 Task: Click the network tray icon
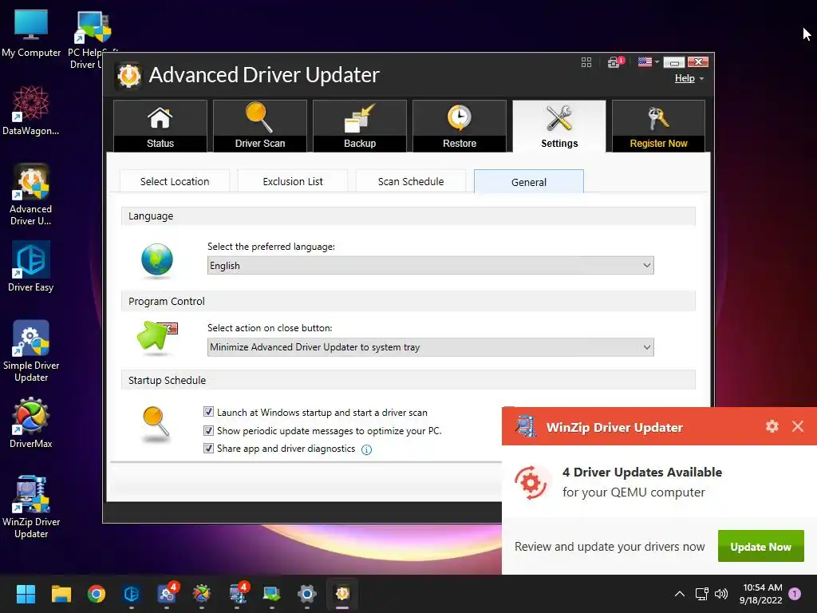tap(701, 594)
